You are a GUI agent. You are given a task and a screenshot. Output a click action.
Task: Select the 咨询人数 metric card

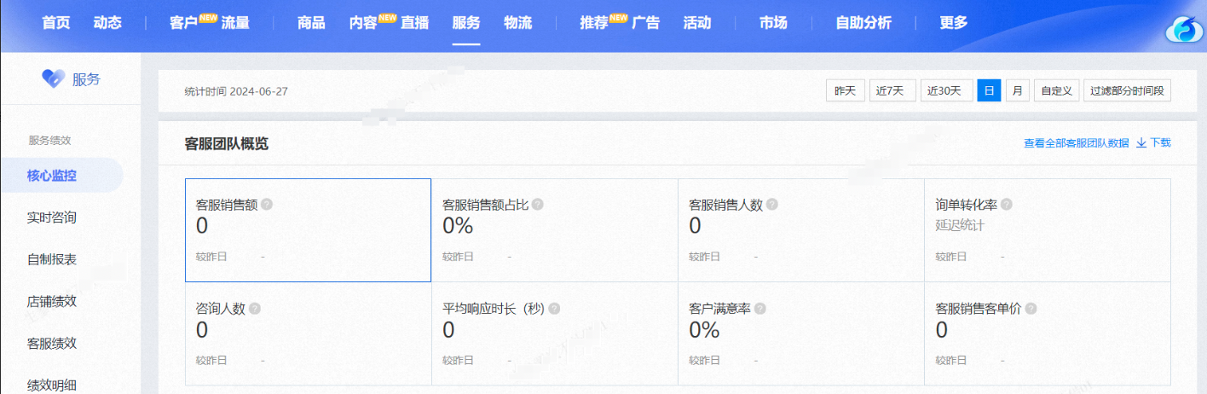pyautogui.click(x=308, y=333)
